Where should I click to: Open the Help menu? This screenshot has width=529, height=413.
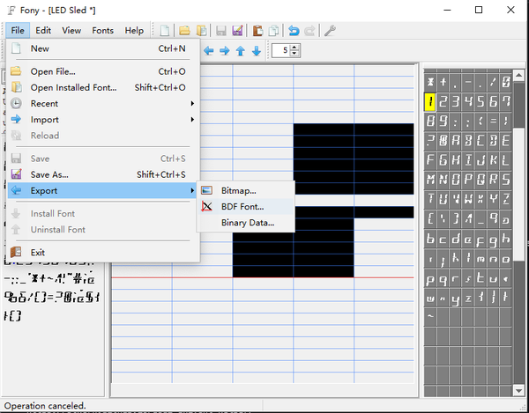pyautogui.click(x=134, y=30)
